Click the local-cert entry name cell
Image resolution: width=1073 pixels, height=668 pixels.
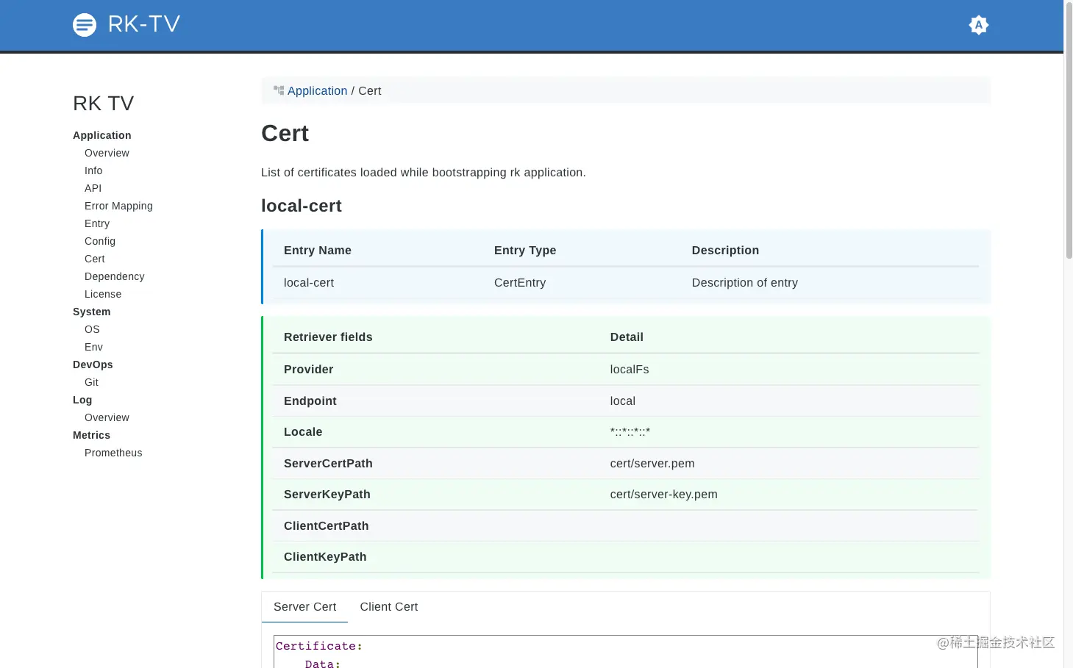pos(309,283)
